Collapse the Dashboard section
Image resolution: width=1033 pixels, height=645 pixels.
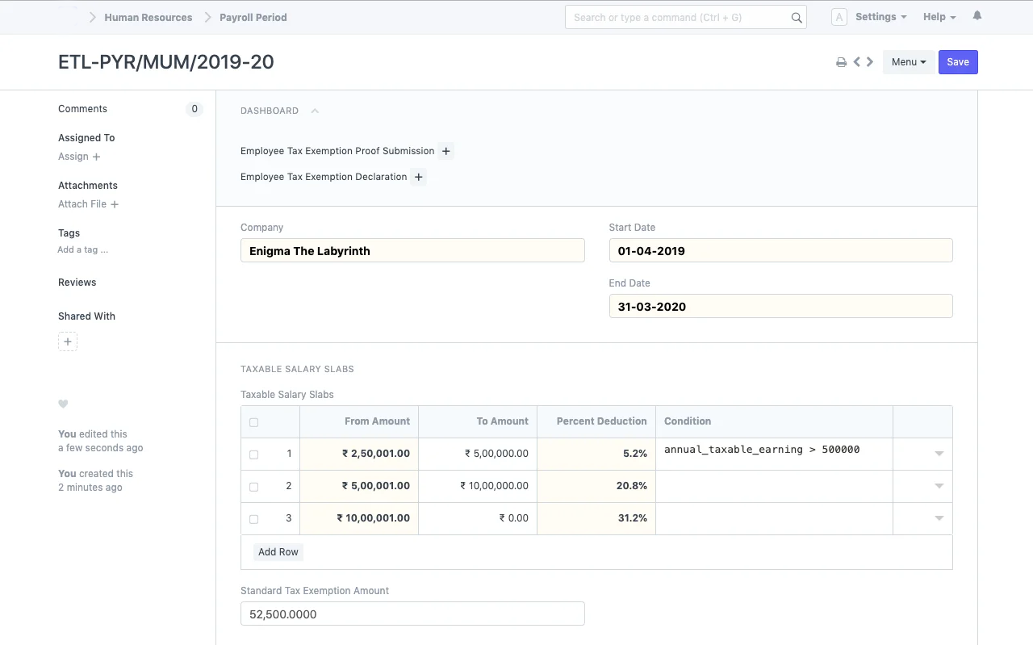click(x=315, y=111)
